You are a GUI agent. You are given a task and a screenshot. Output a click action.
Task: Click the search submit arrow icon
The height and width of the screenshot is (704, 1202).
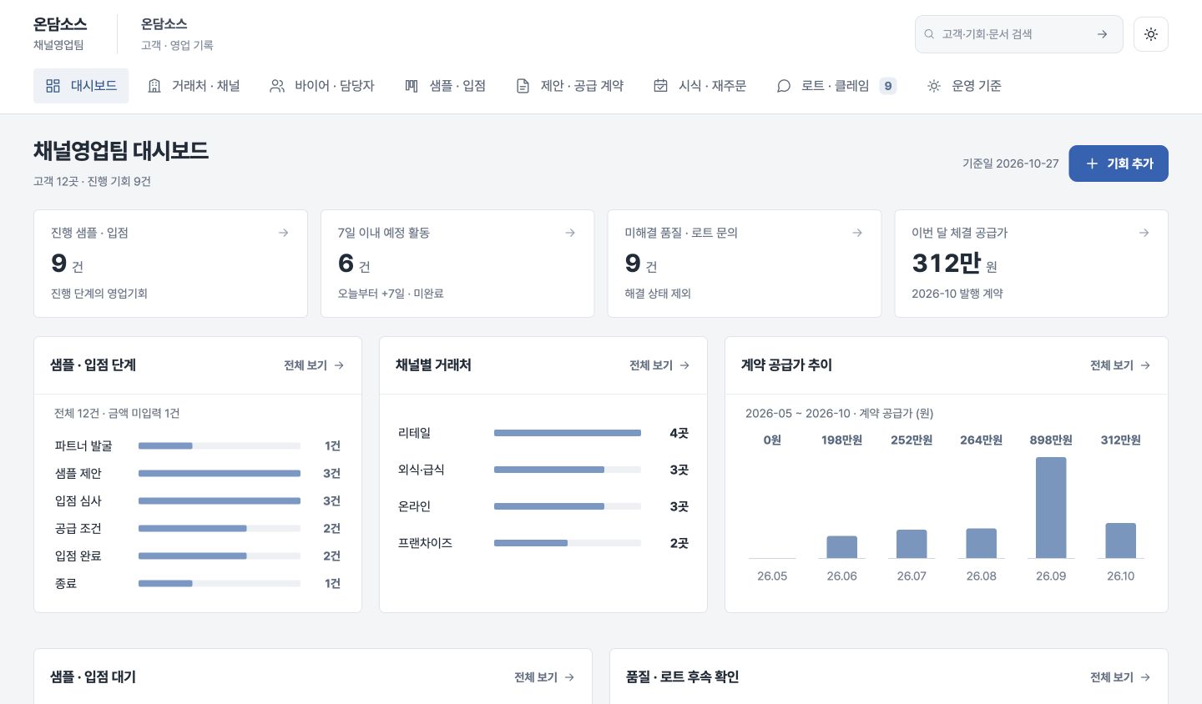coord(1102,34)
